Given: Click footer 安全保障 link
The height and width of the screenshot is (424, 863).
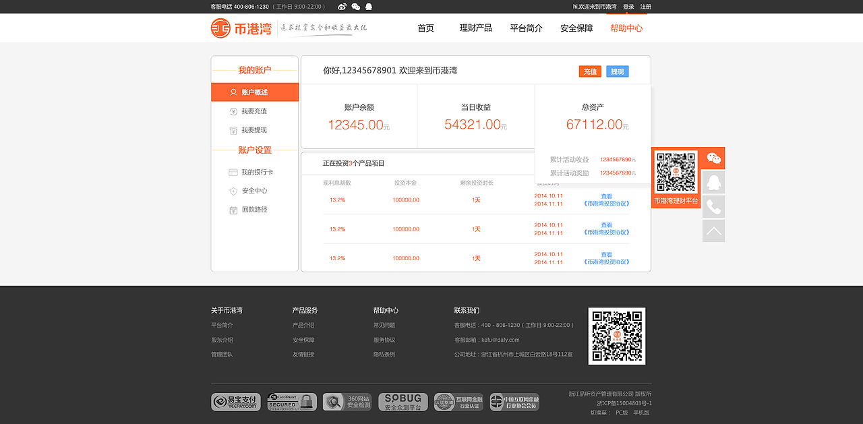Looking at the screenshot, I should coord(303,340).
